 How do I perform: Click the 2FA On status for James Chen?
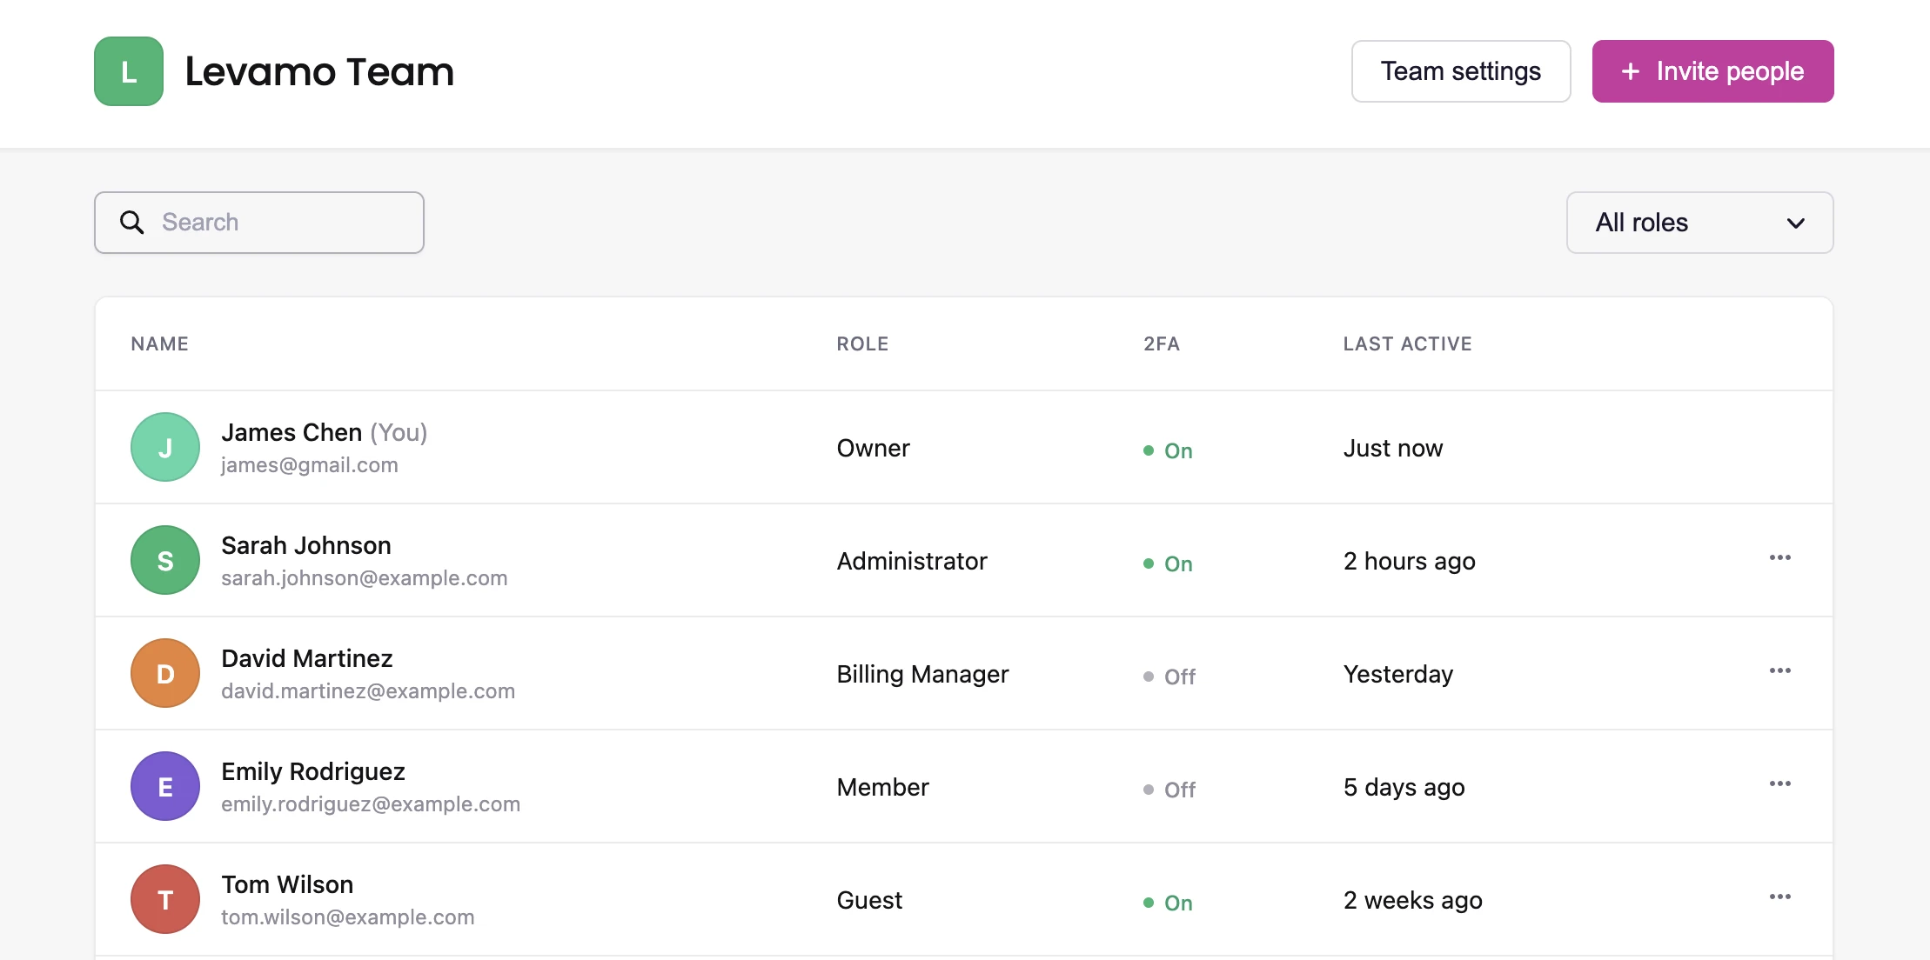(x=1168, y=450)
